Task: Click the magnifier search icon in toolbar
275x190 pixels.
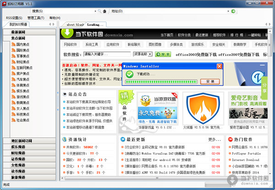Action: pyautogui.click(x=99, y=11)
